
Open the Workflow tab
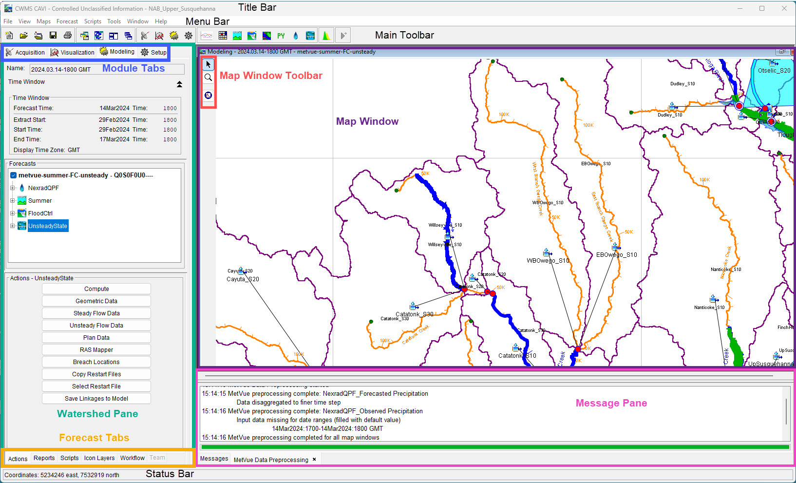[x=133, y=458]
